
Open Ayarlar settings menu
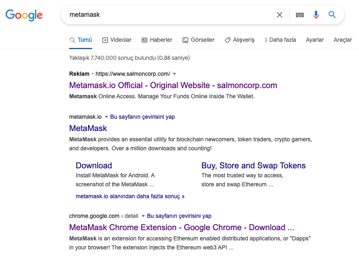pyautogui.click(x=315, y=40)
